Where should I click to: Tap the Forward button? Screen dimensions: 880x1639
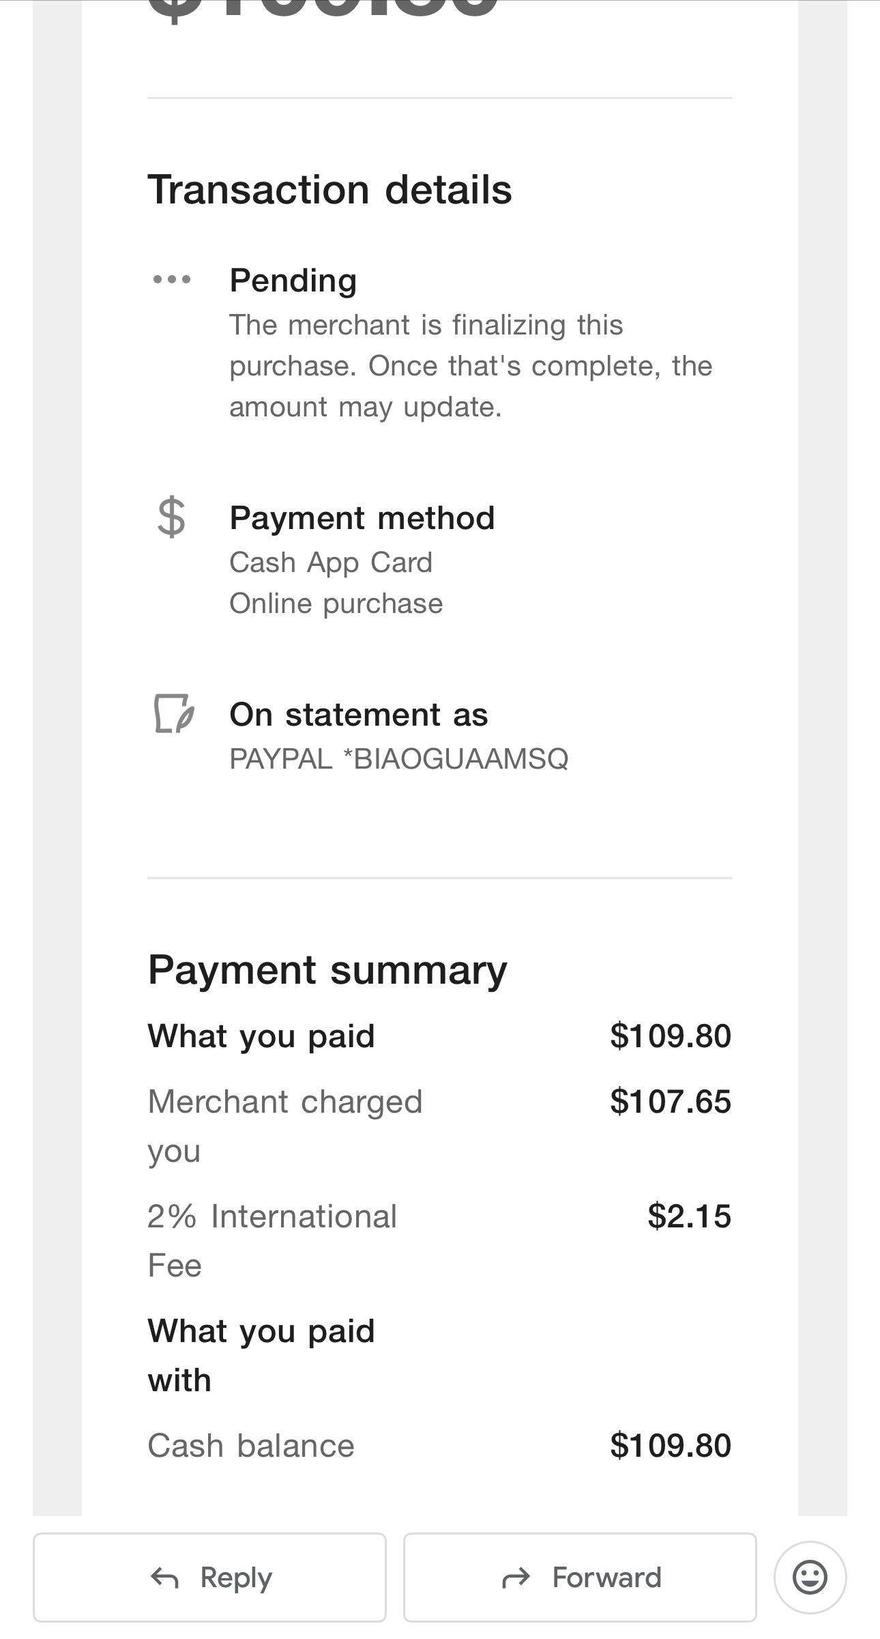tap(580, 1577)
